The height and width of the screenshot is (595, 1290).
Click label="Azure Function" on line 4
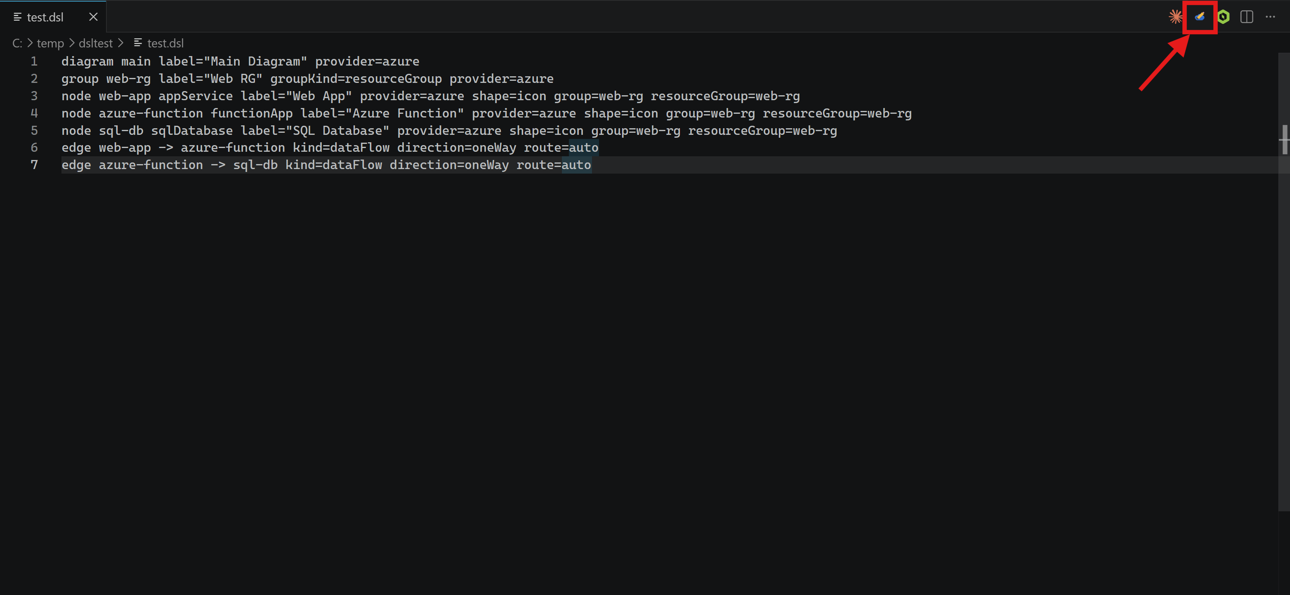(x=382, y=113)
